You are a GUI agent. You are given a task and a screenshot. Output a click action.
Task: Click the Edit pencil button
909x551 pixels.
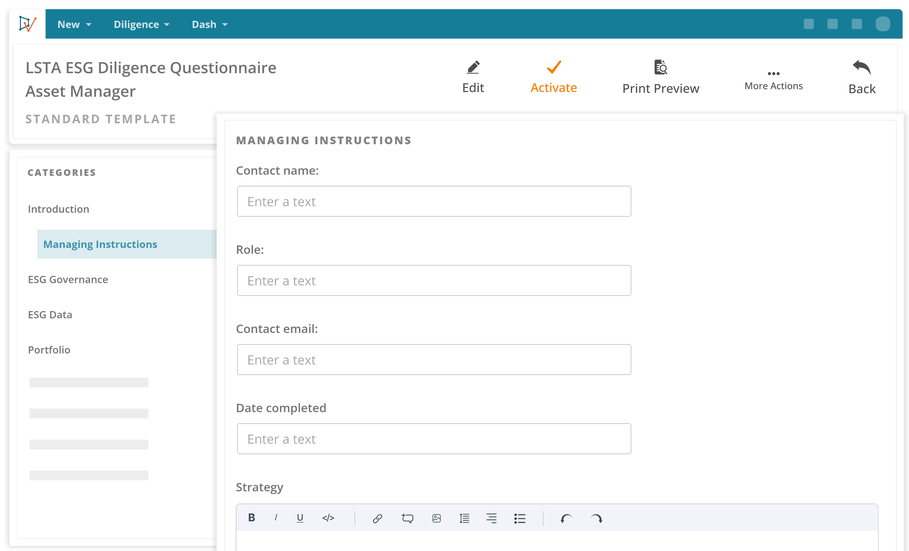point(473,77)
